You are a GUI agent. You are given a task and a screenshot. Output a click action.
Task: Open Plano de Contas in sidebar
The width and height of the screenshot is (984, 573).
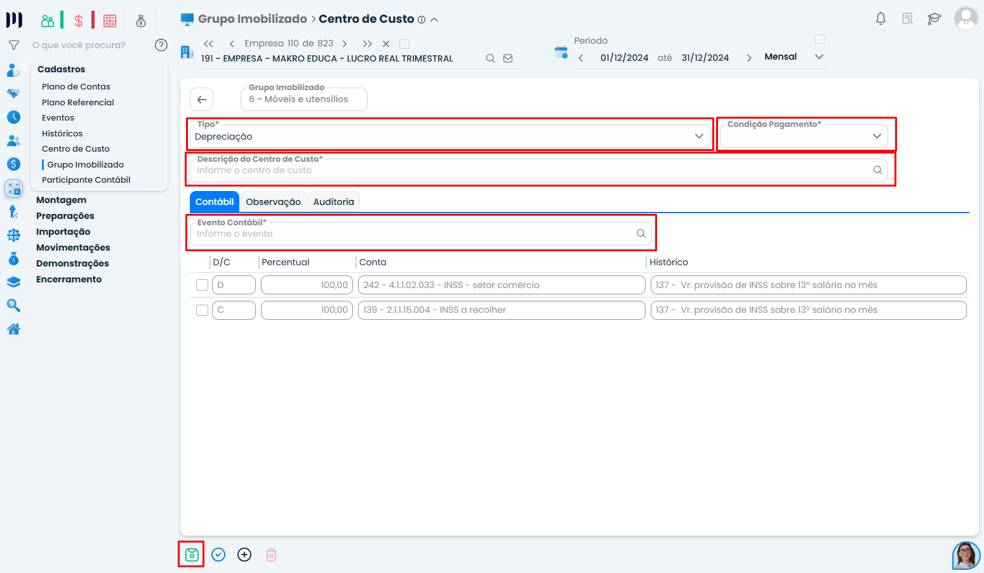coord(76,86)
